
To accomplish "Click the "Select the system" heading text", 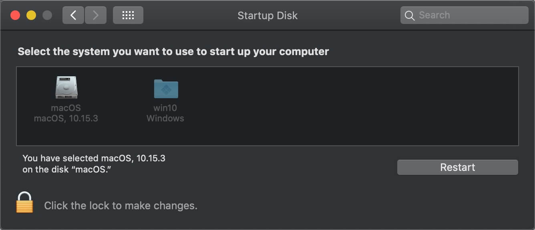I will click(173, 52).
